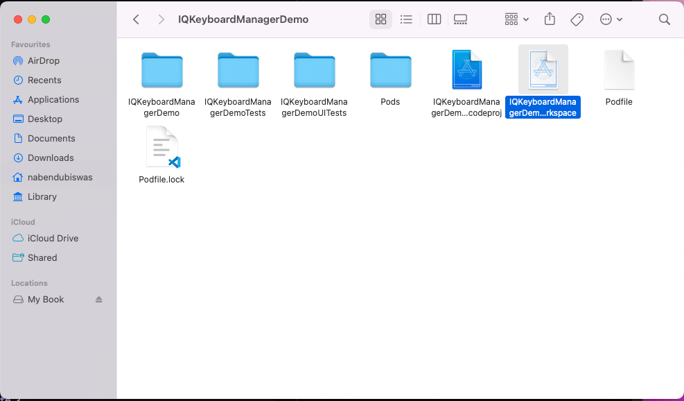Image resolution: width=684 pixels, height=401 pixels.
Task: Open AirDrop in the sidebar
Action: pyautogui.click(x=43, y=61)
